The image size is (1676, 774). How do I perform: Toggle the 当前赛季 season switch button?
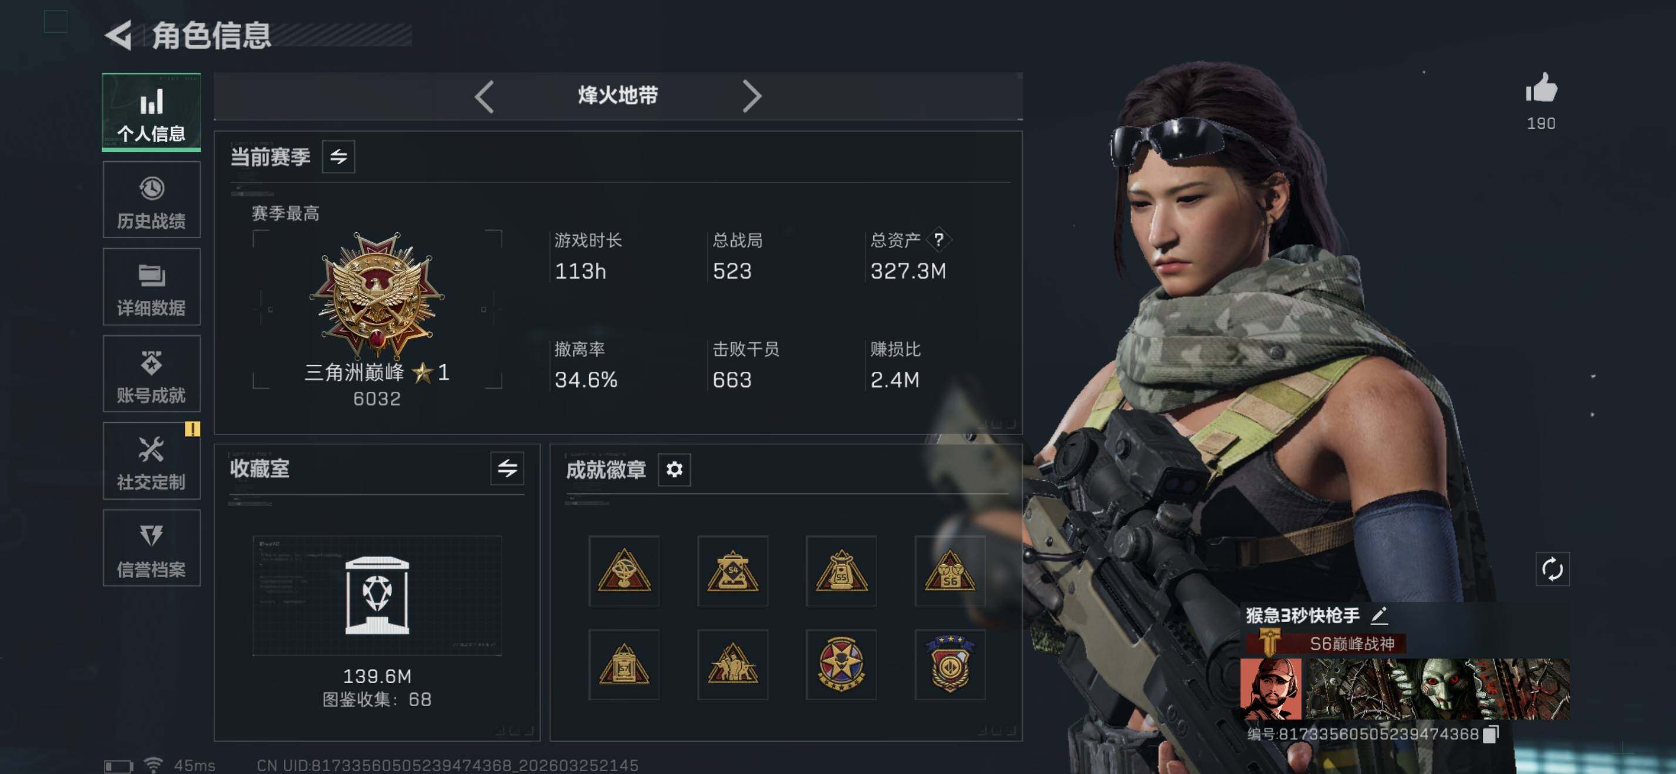pos(339,157)
